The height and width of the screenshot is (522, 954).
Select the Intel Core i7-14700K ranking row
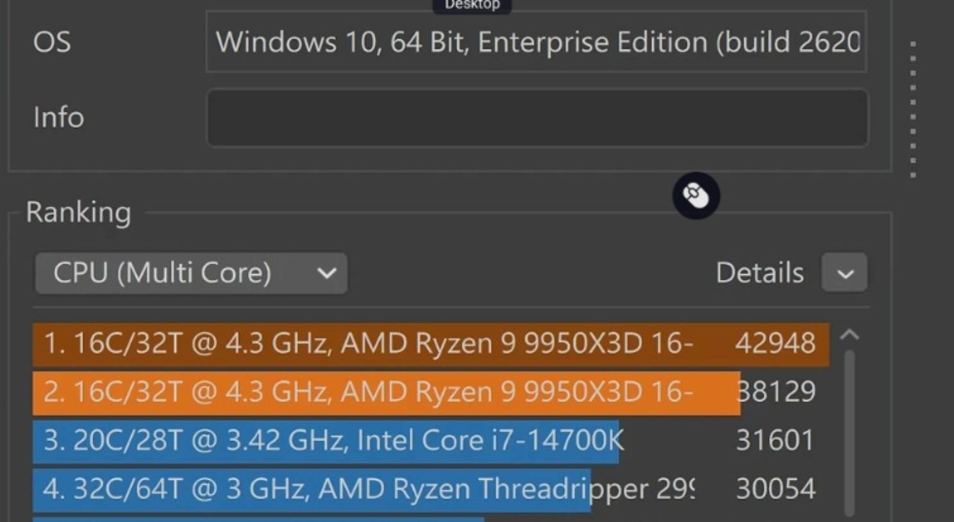coord(333,441)
